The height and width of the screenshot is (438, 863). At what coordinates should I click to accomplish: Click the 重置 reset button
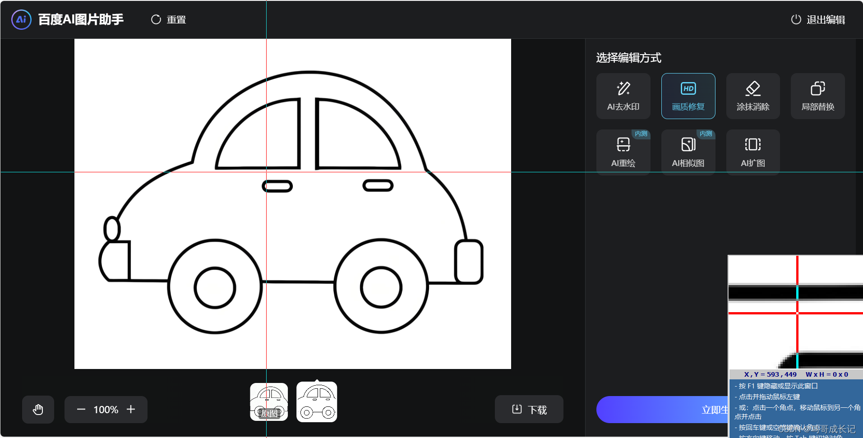(169, 19)
